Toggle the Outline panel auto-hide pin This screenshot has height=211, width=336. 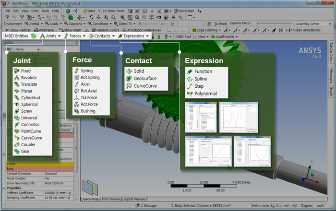point(76,43)
